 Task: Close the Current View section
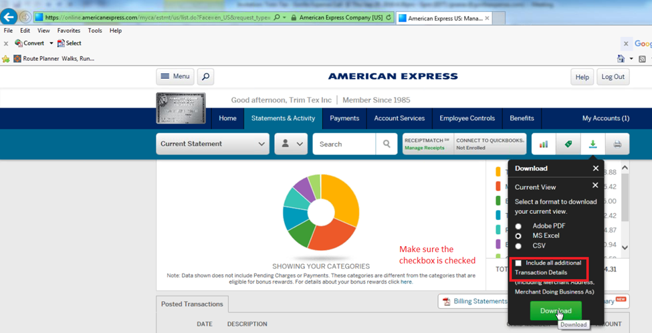[595, 185]
